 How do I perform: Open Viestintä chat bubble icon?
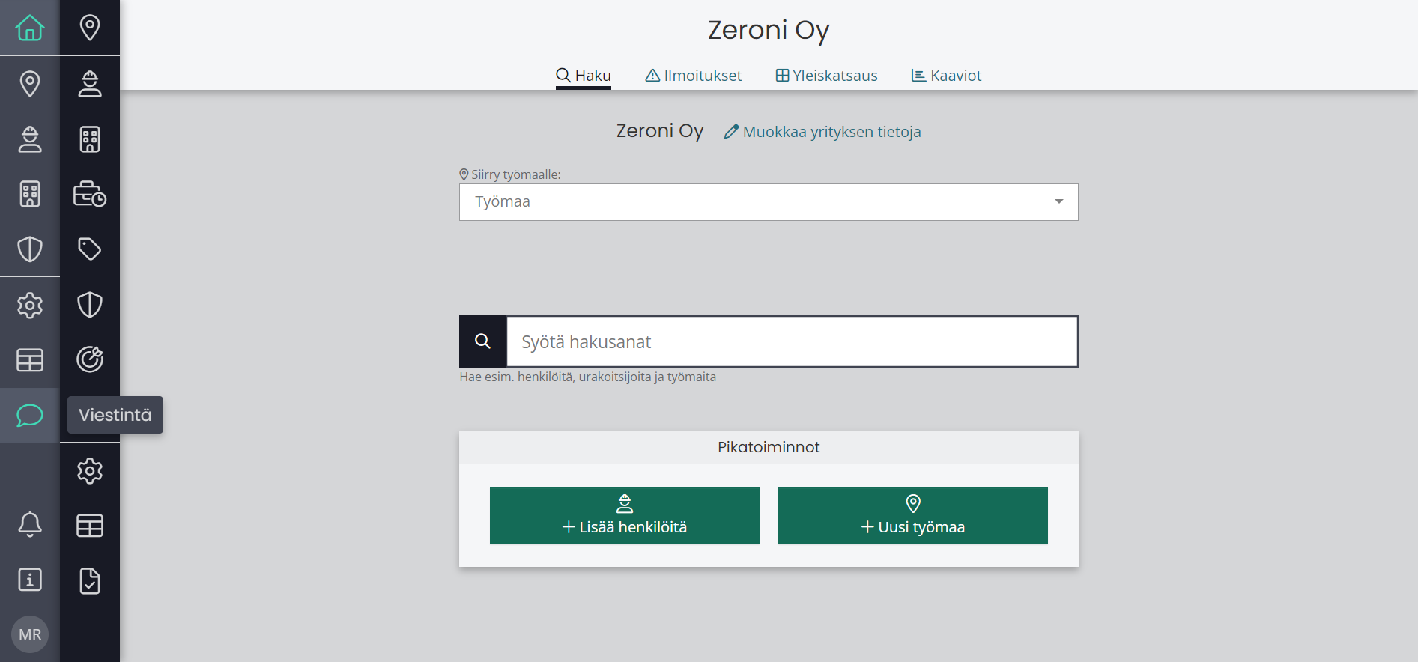(x=30, y=415)
